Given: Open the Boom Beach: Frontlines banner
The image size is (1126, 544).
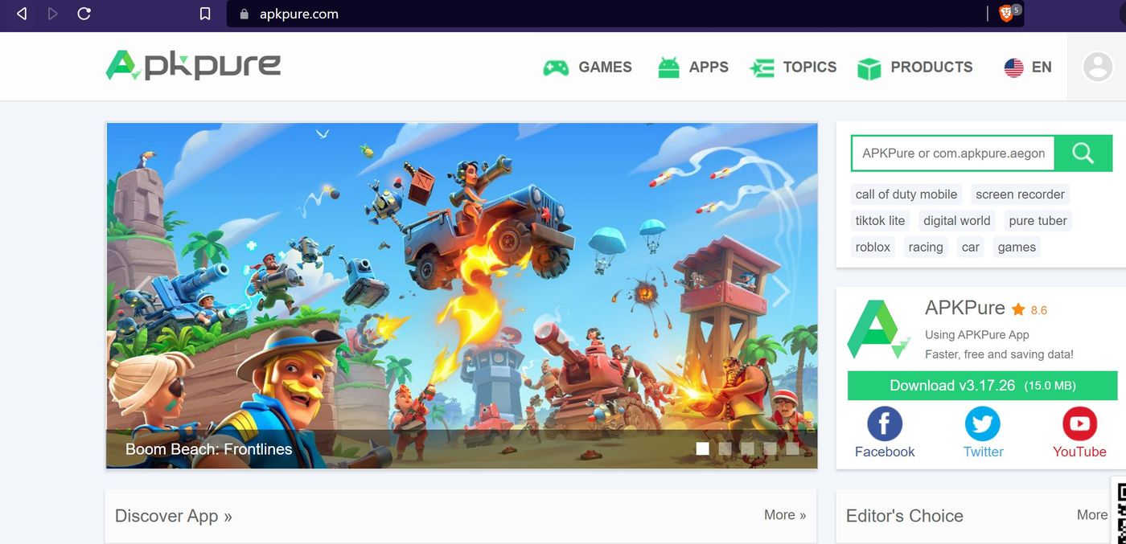Looking at the screenshot, I should [x=462, y=295].
